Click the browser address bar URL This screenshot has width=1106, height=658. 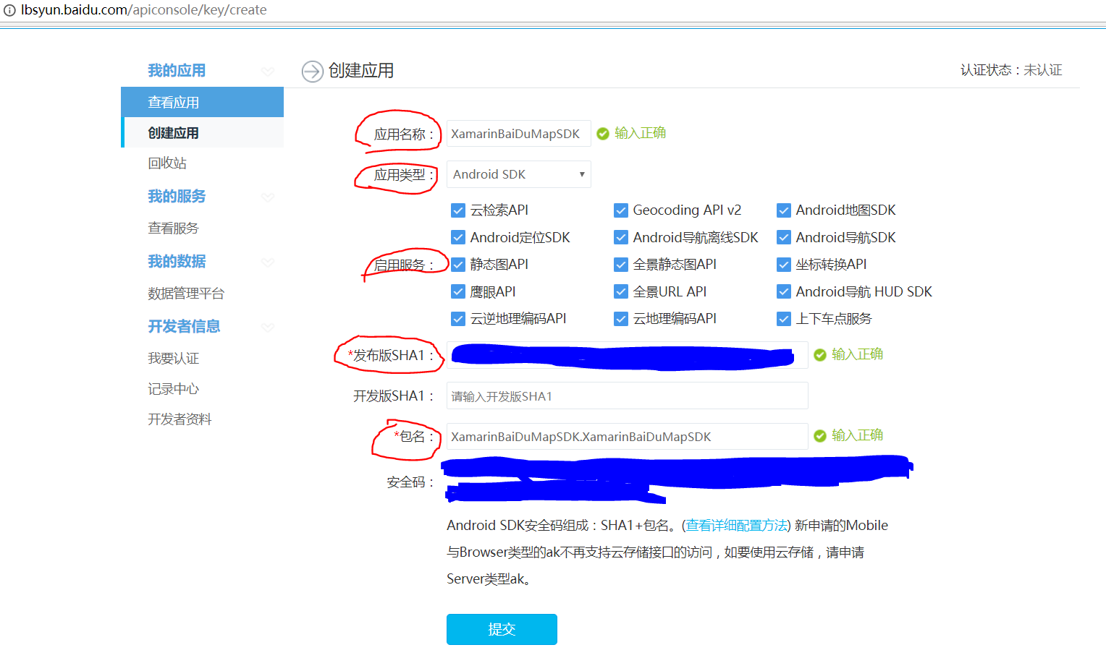[x=144, y=10]
